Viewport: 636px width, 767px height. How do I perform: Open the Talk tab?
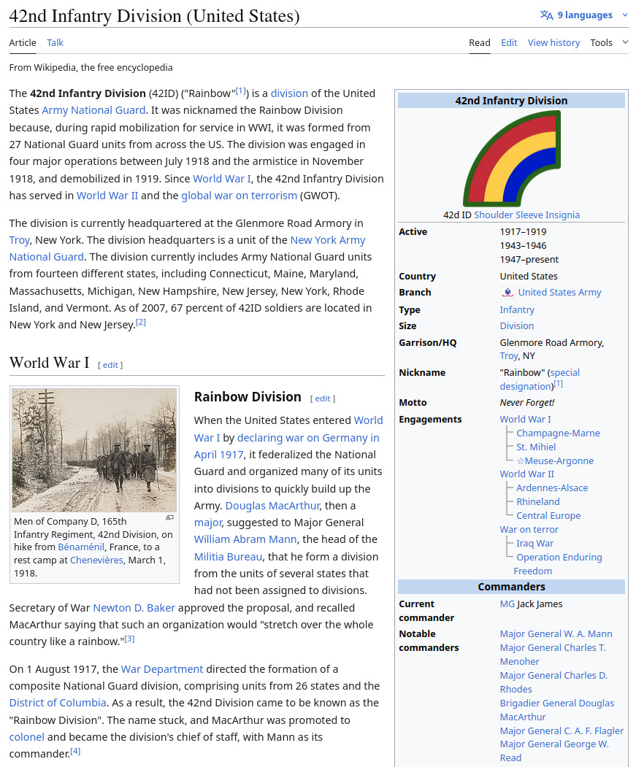[x=55, y=42]
